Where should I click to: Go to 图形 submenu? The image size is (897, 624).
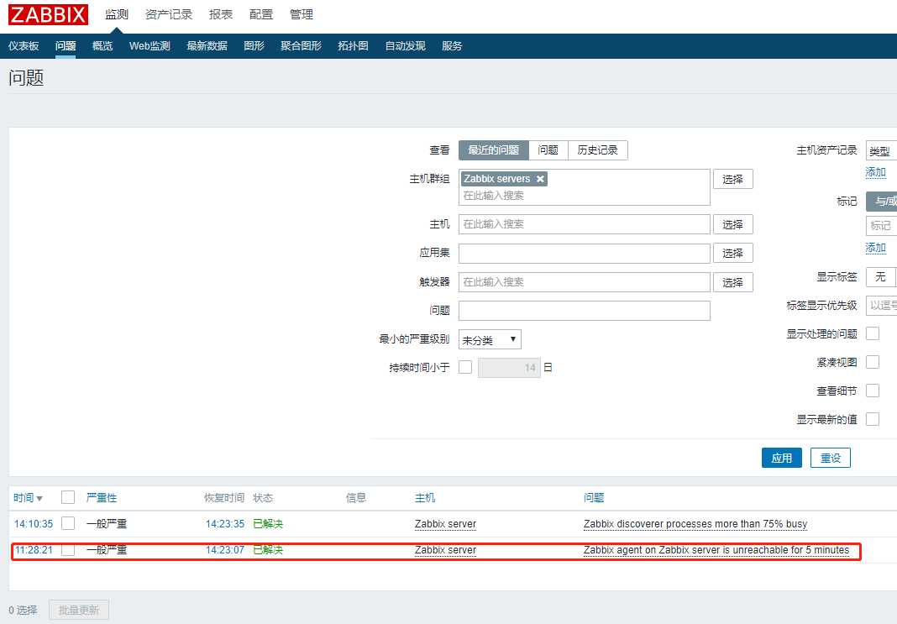point(254,45)
